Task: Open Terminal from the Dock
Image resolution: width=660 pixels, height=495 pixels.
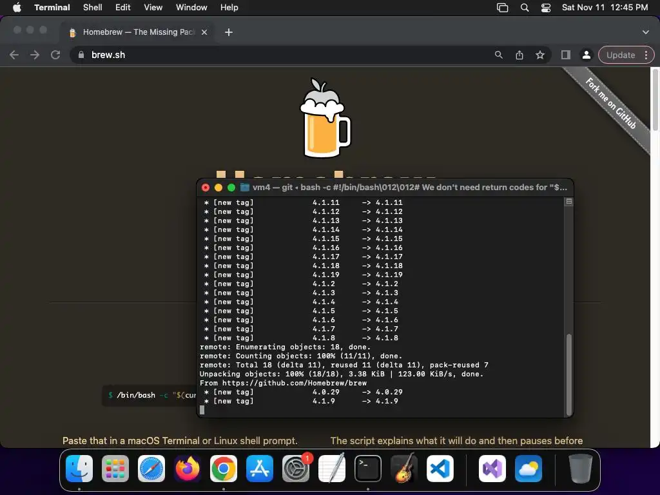Action: [368, 469]
